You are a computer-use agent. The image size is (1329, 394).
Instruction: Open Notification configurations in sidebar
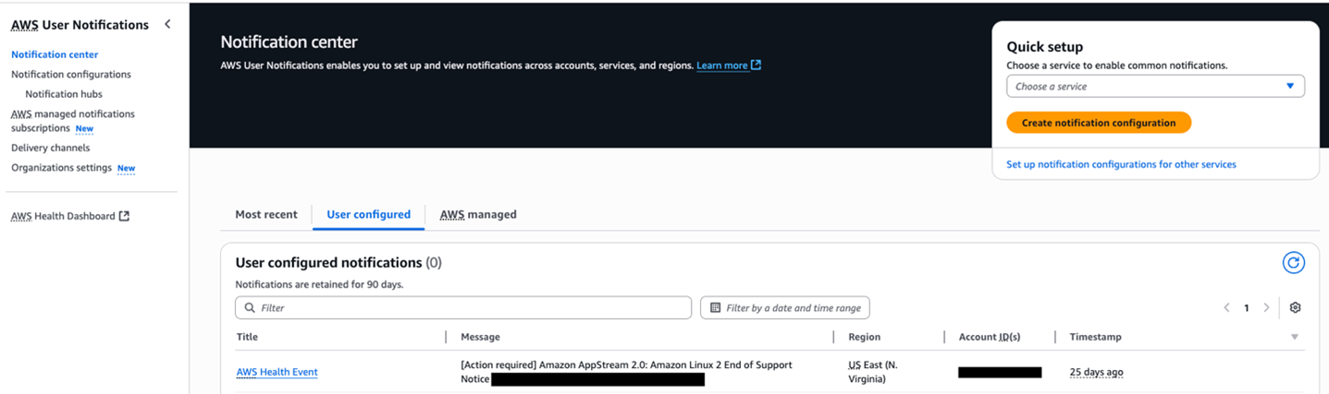[71, 74]
